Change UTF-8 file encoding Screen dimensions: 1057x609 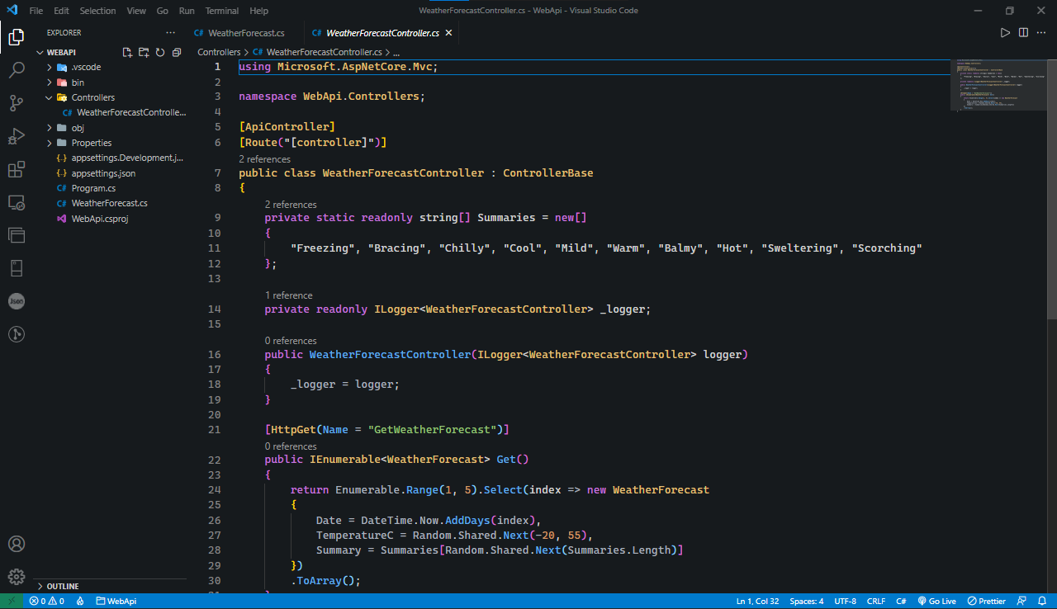pyautogui.click(x=846, y=601)
